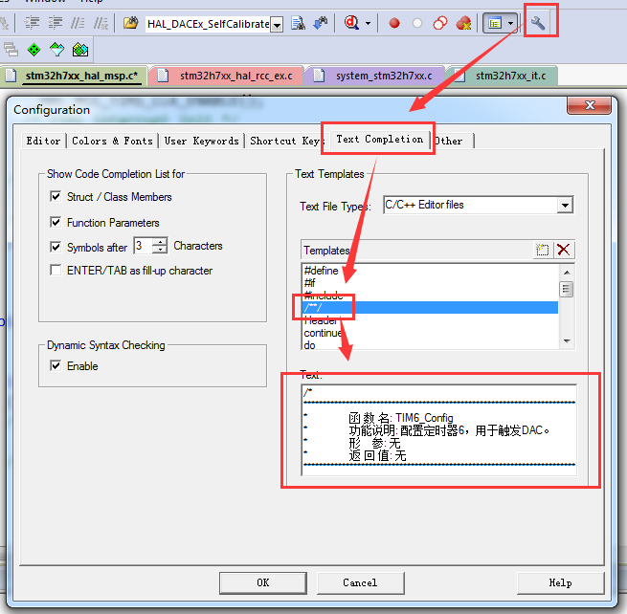Open the Pack Installer icon
Viewport: 627px width, 614px height.
80,50
